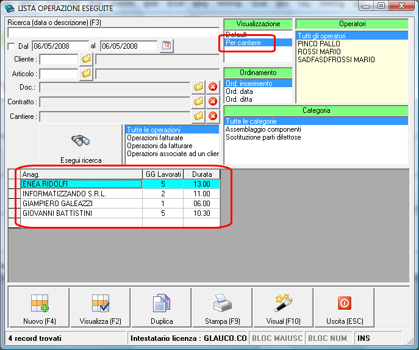This screenshot has width=419, height=350.
Task: Open Cliente folder lookup icon
Action: pyautogui.click(x=86, y=59)
